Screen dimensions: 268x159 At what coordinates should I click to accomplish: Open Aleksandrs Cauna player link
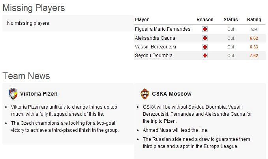[155, 38]
